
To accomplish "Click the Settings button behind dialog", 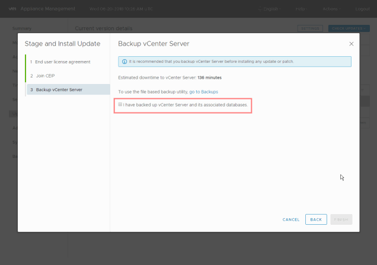I will point(310,28).
